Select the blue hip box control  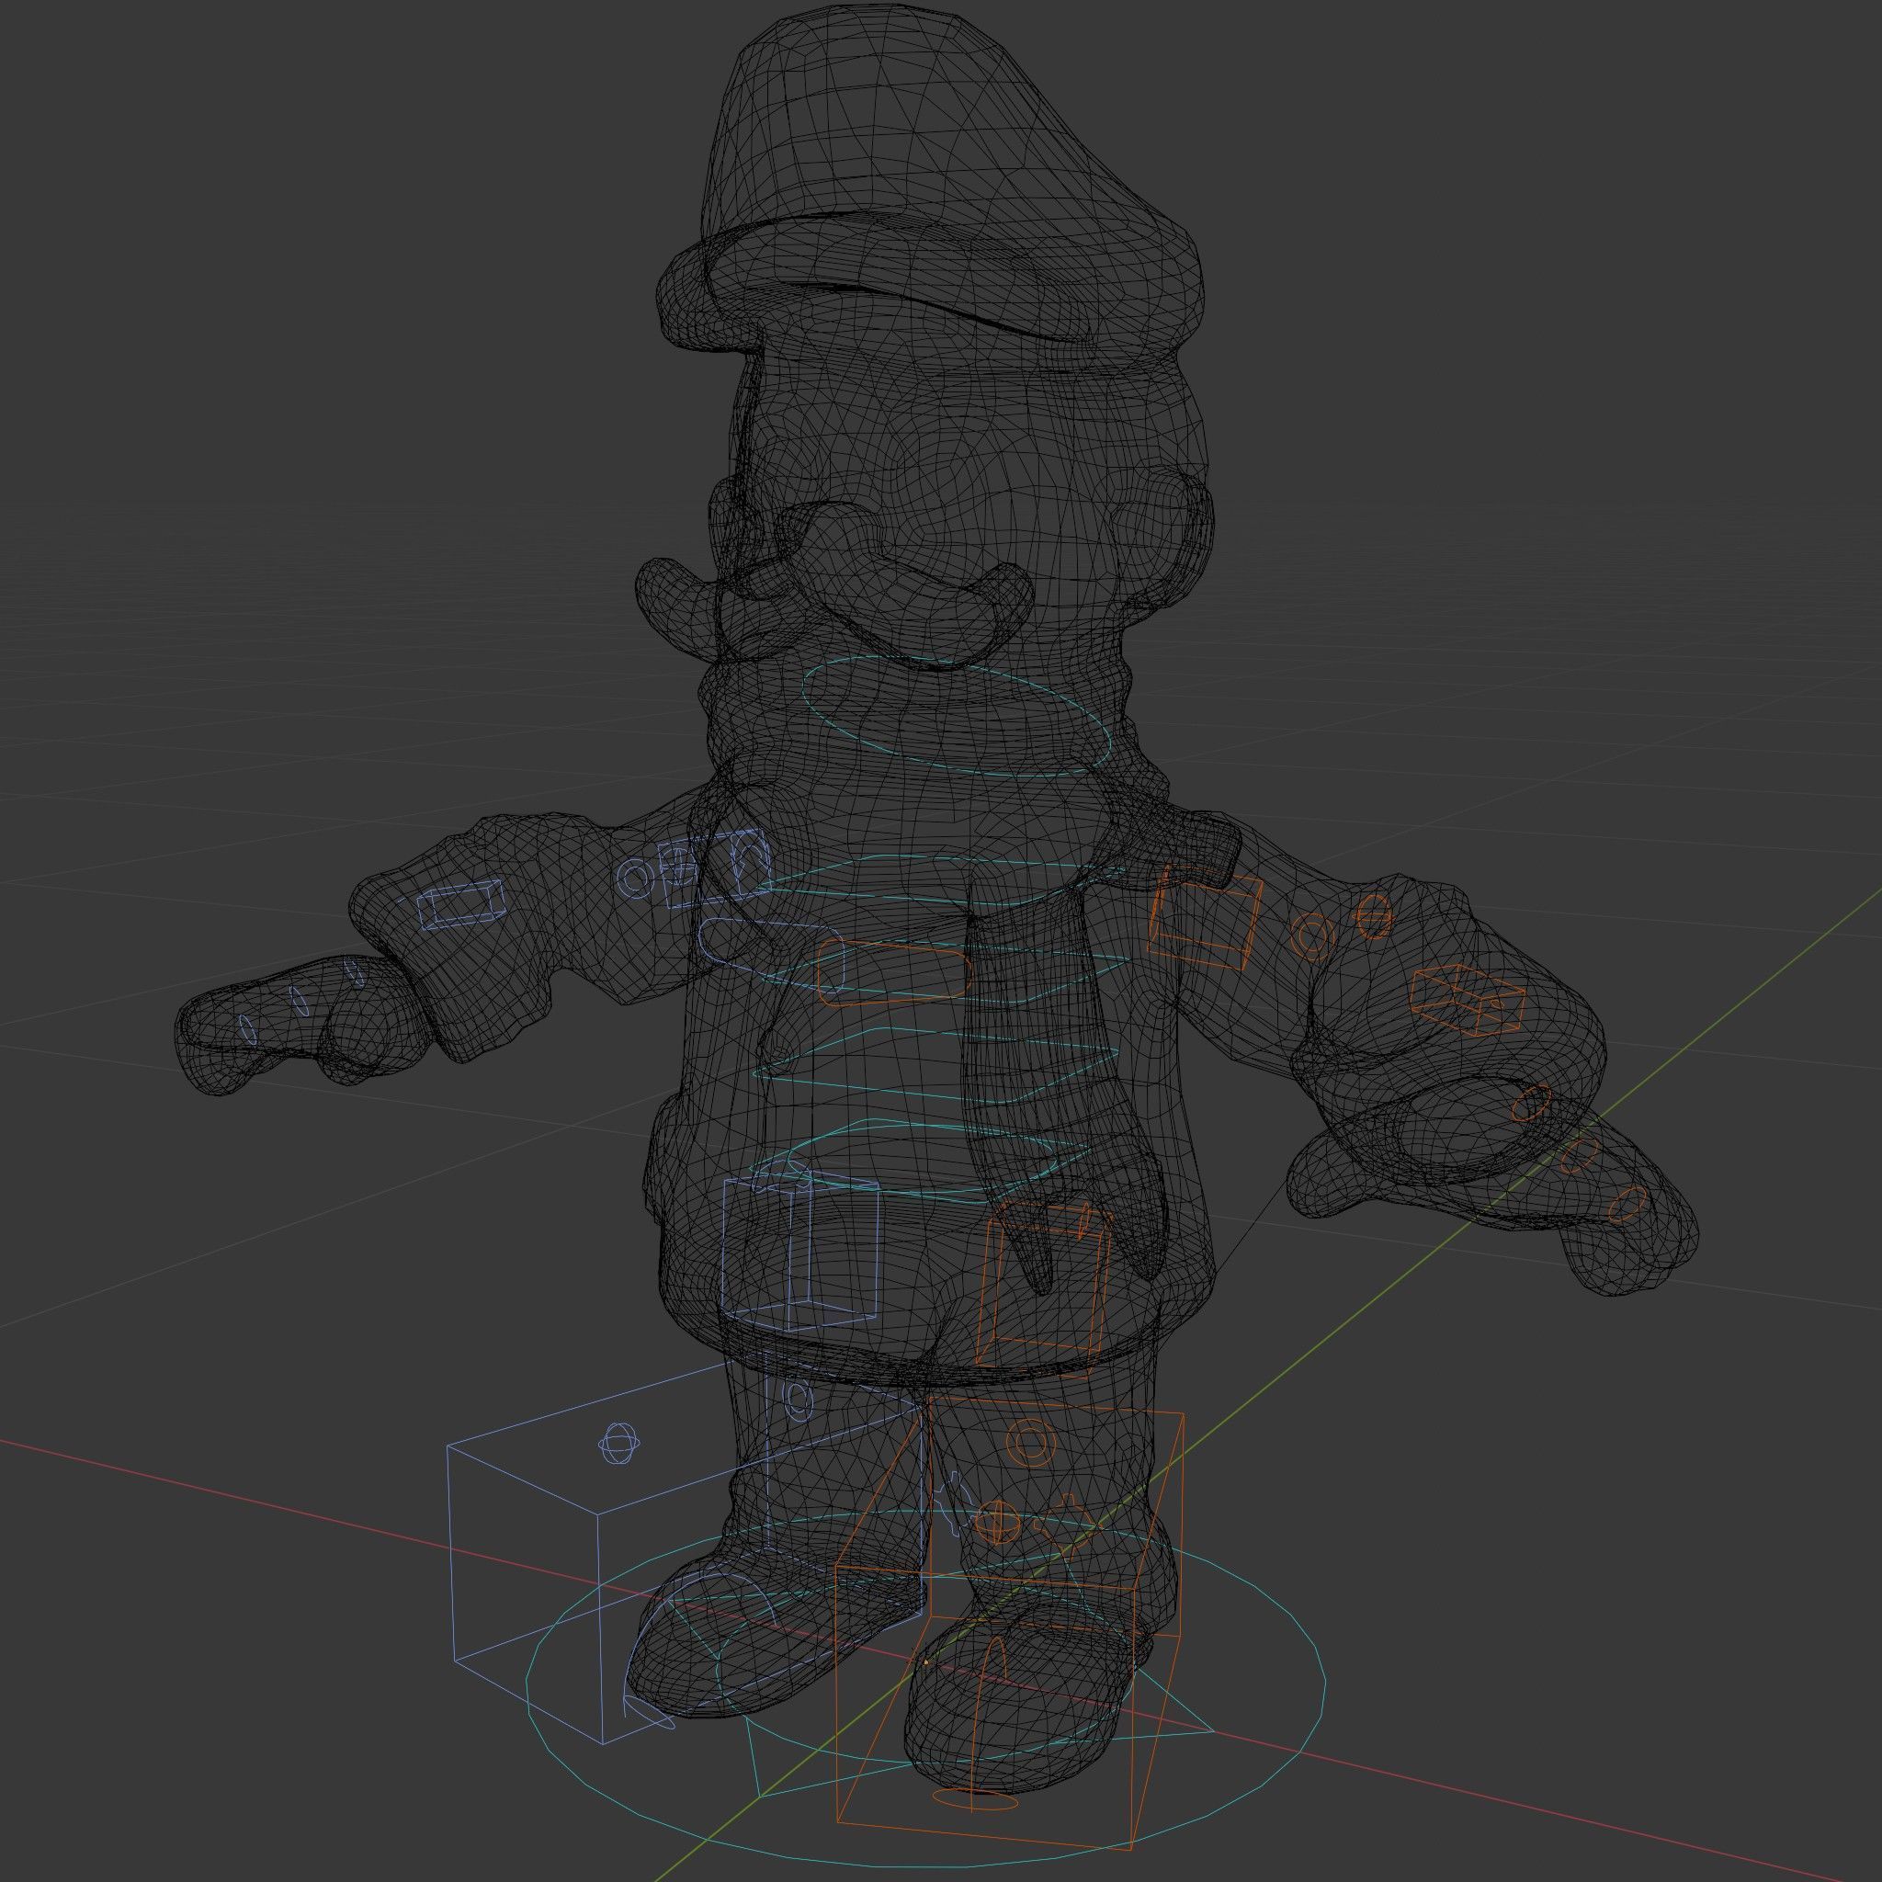pyautogui.click(x=800, y=1251)
